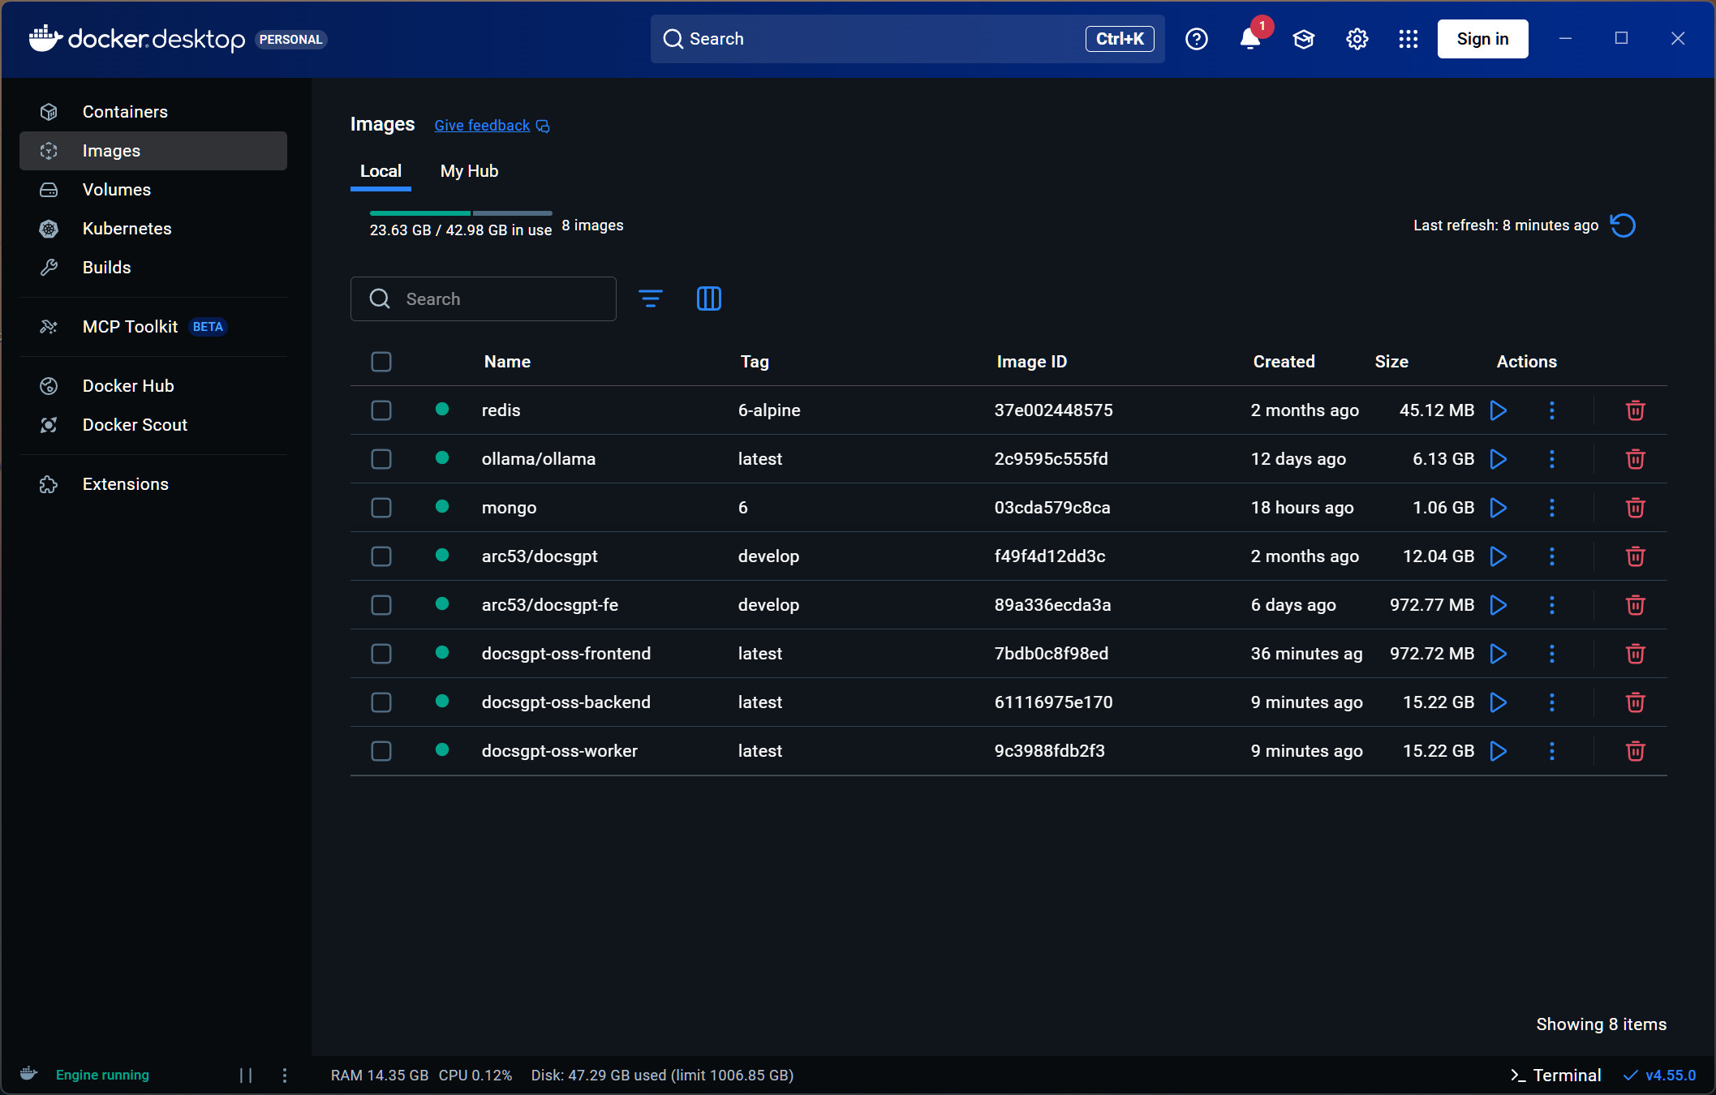The width and height of the screenshot is (1716, 1095).
Task: Run the redis image
Action: [1498, 410]
